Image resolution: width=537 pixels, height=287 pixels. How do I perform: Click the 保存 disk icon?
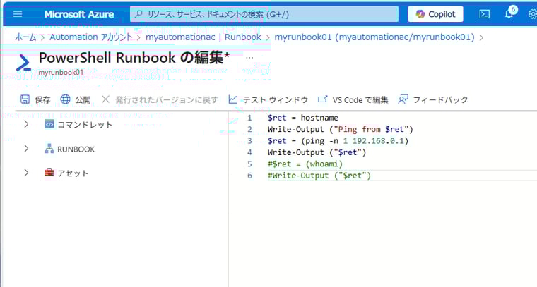point(25,99)
